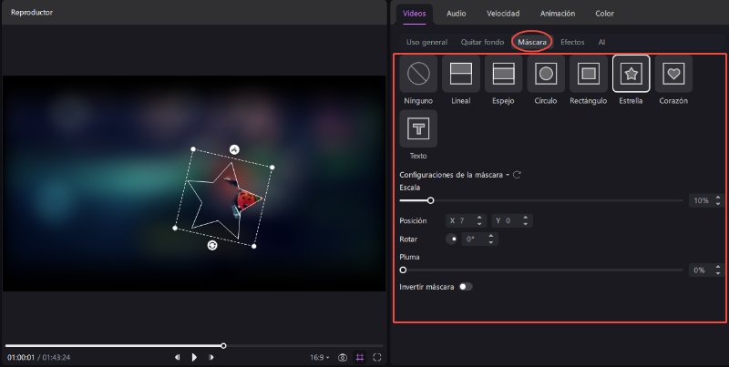
Task: Collapse the Configuraciones de la máscara section
Action: [508, 174]
